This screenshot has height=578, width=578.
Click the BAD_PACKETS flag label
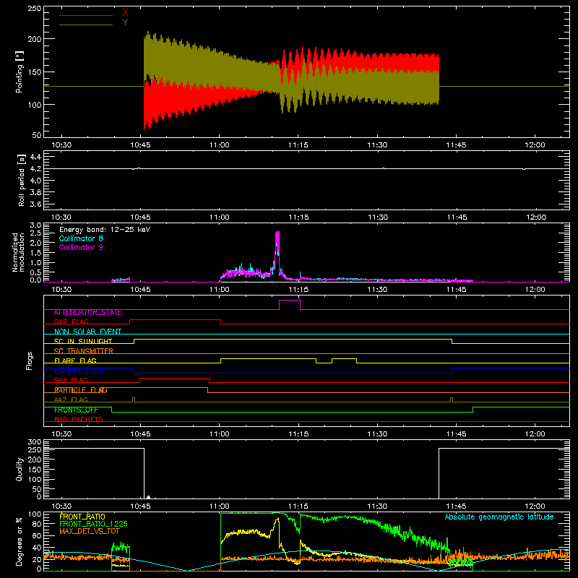(79, 419)
